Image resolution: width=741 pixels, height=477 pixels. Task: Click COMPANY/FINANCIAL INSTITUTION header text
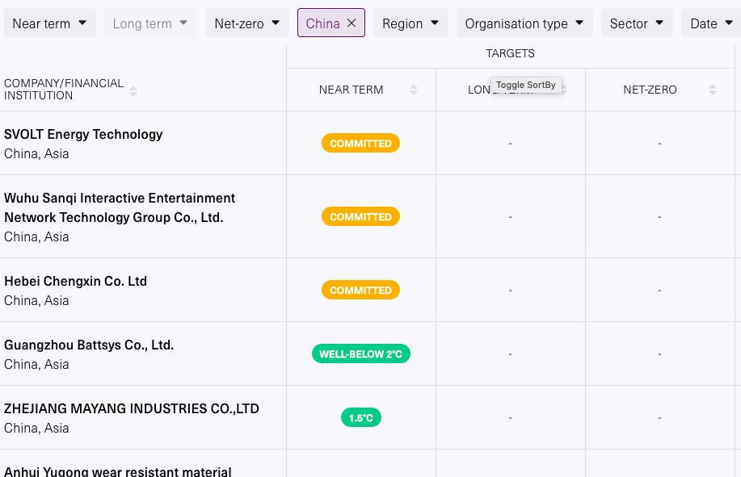[x=64, y=89]
